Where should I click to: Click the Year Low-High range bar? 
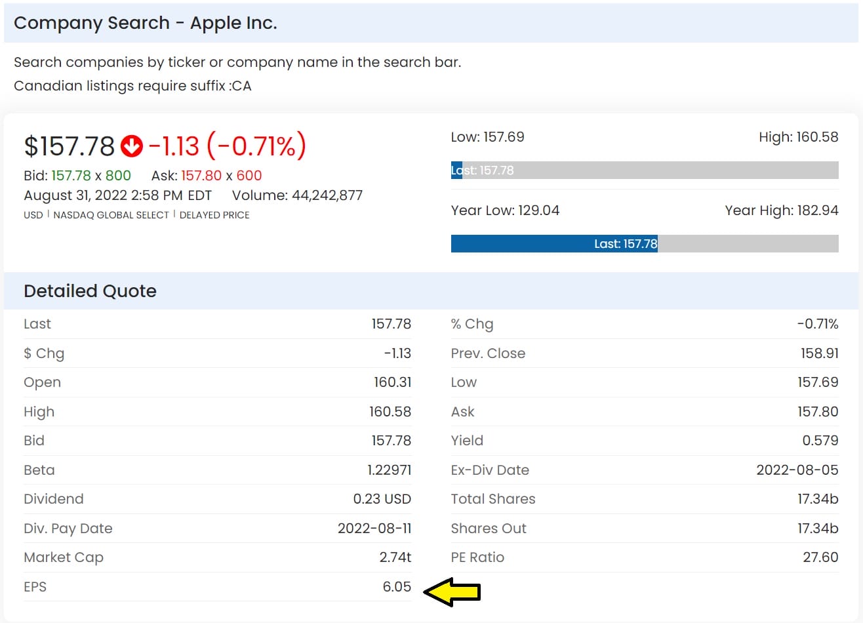click(644, 244)
